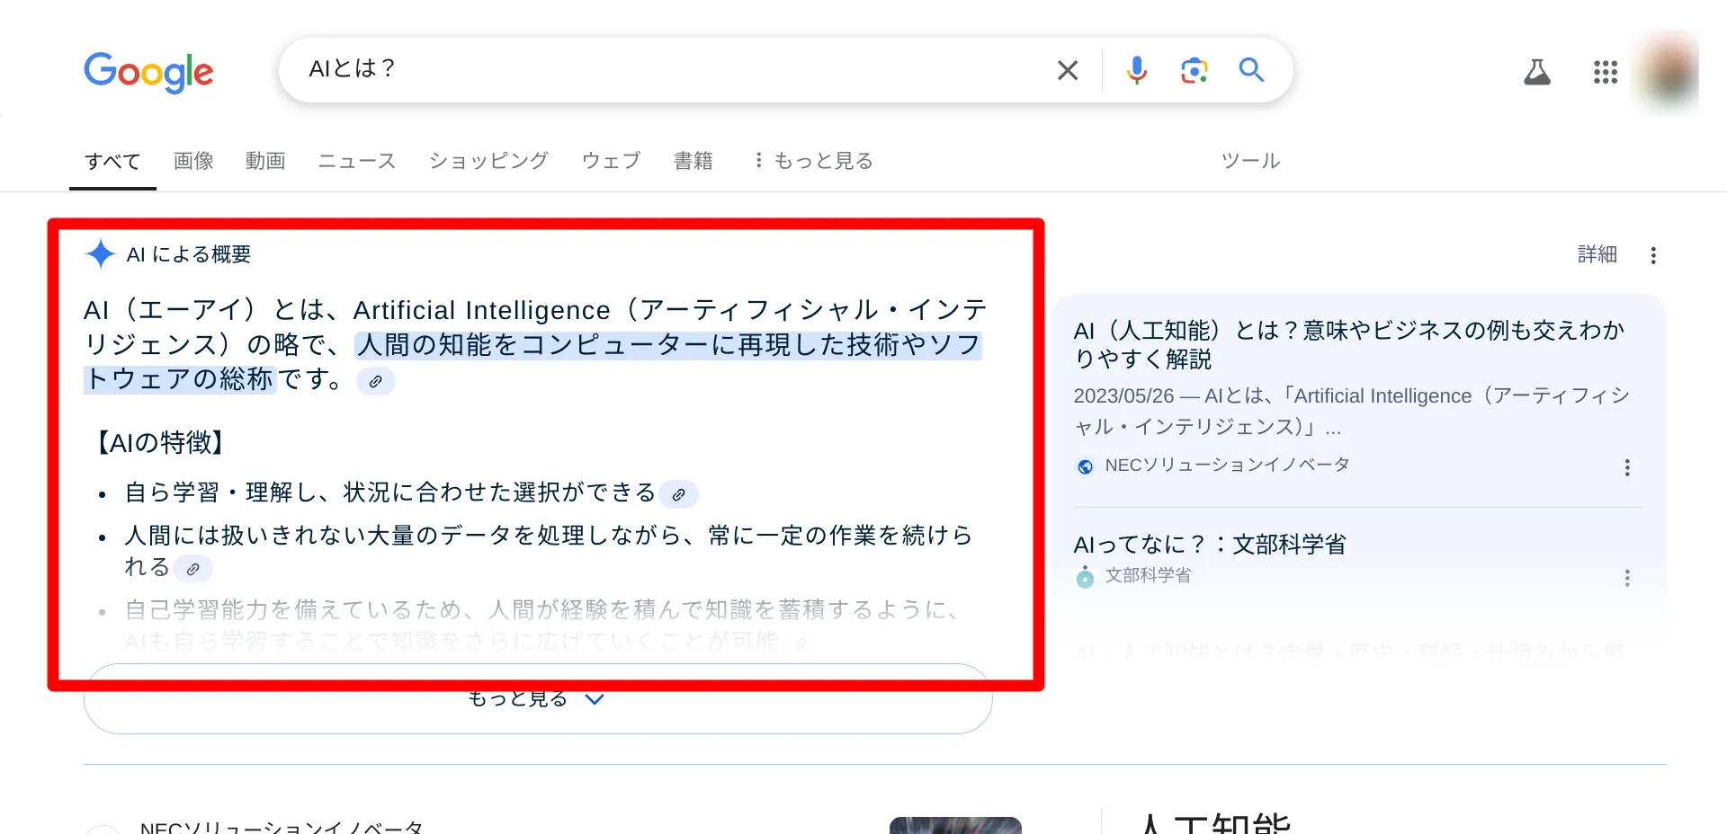1727x834 pixels.
Task: Click the Google logo
Action: pyautogui.click(x=148, y=72)
